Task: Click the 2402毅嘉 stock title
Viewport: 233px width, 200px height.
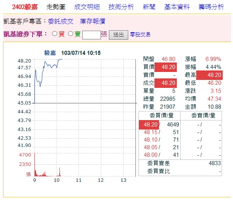Action: click(25, 7)
